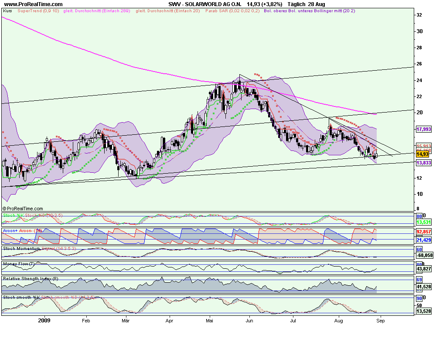This screenshot has height=349, width=436.
Task: Click the Aug label on time axis
Action: 338,321
